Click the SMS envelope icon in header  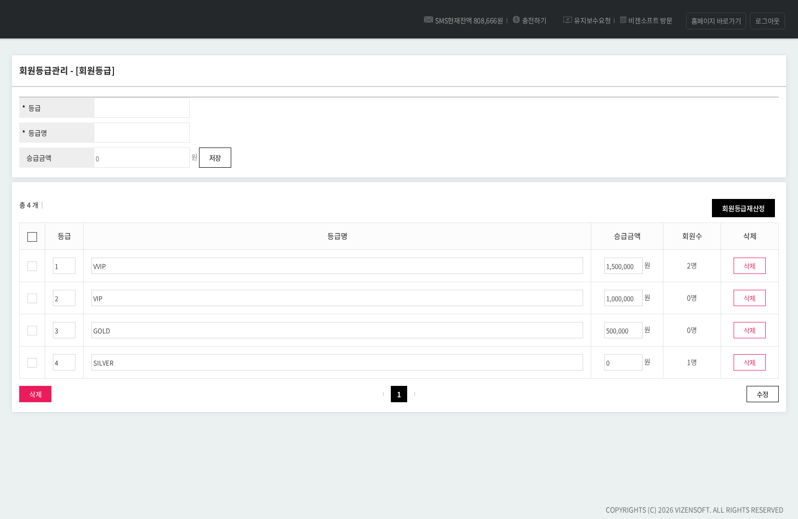[428, 20]
